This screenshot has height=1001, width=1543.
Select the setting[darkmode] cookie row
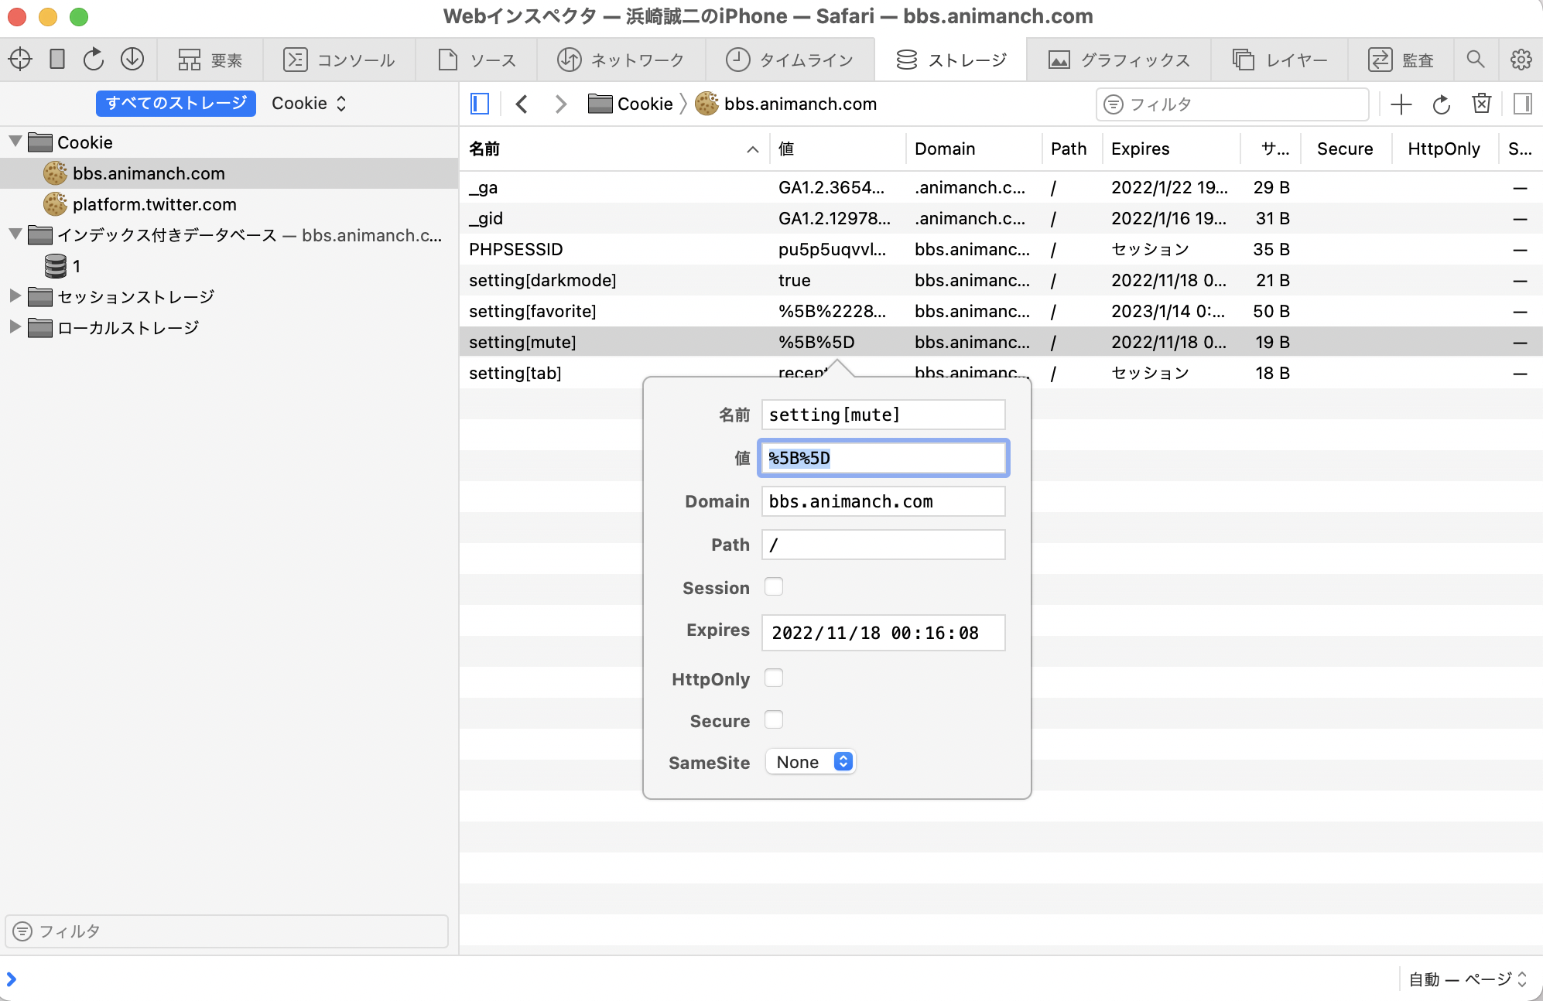tap(1001, 280)
